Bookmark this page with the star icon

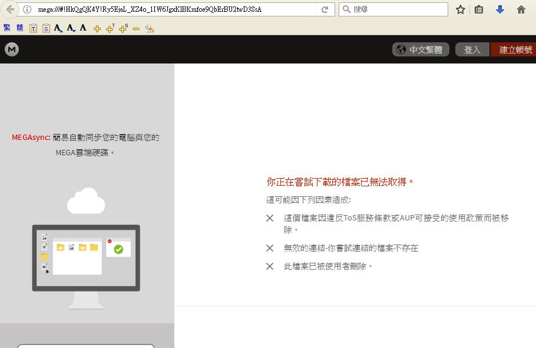click(x=461, y=9)
